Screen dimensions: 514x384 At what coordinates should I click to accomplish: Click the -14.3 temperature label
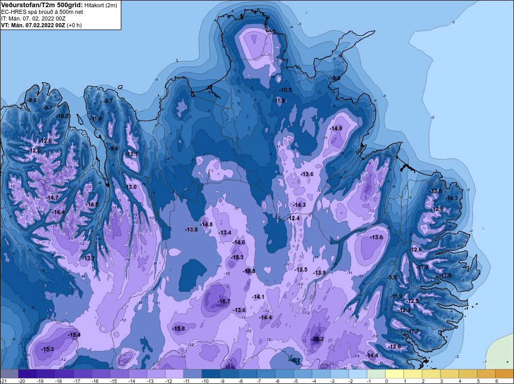coord(299,205)
